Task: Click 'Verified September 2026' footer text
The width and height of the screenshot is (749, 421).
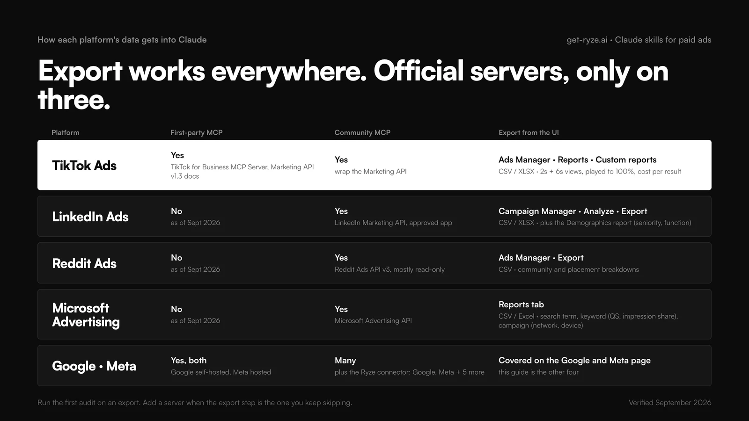Action: 670,403
